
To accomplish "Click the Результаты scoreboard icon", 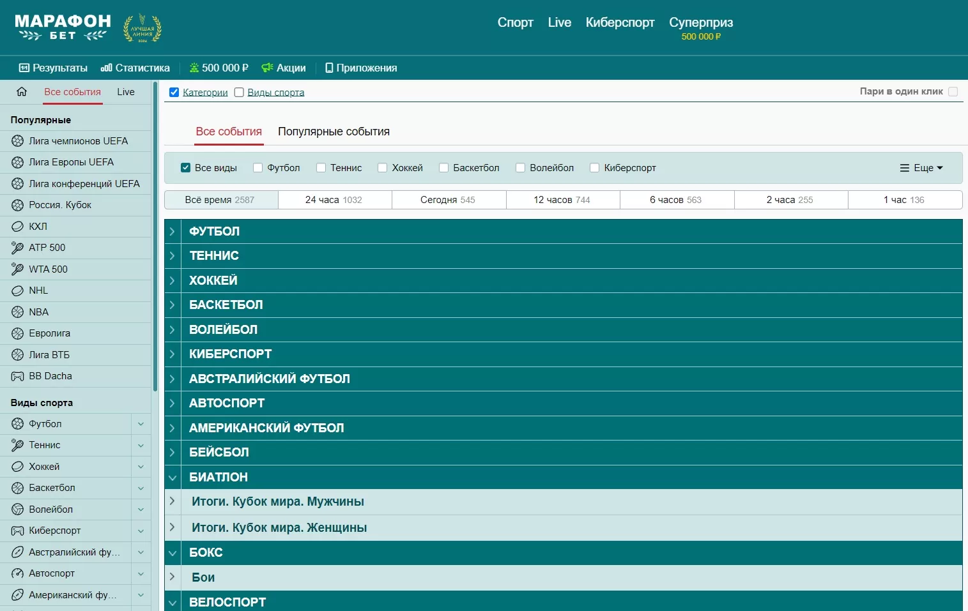I will point(24,68).
